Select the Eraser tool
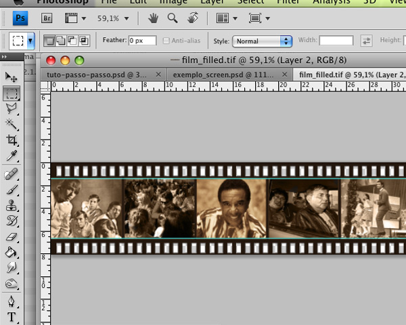Image resolution: width=406 pixels, height=325 pixels. click(x=12, y=238)
